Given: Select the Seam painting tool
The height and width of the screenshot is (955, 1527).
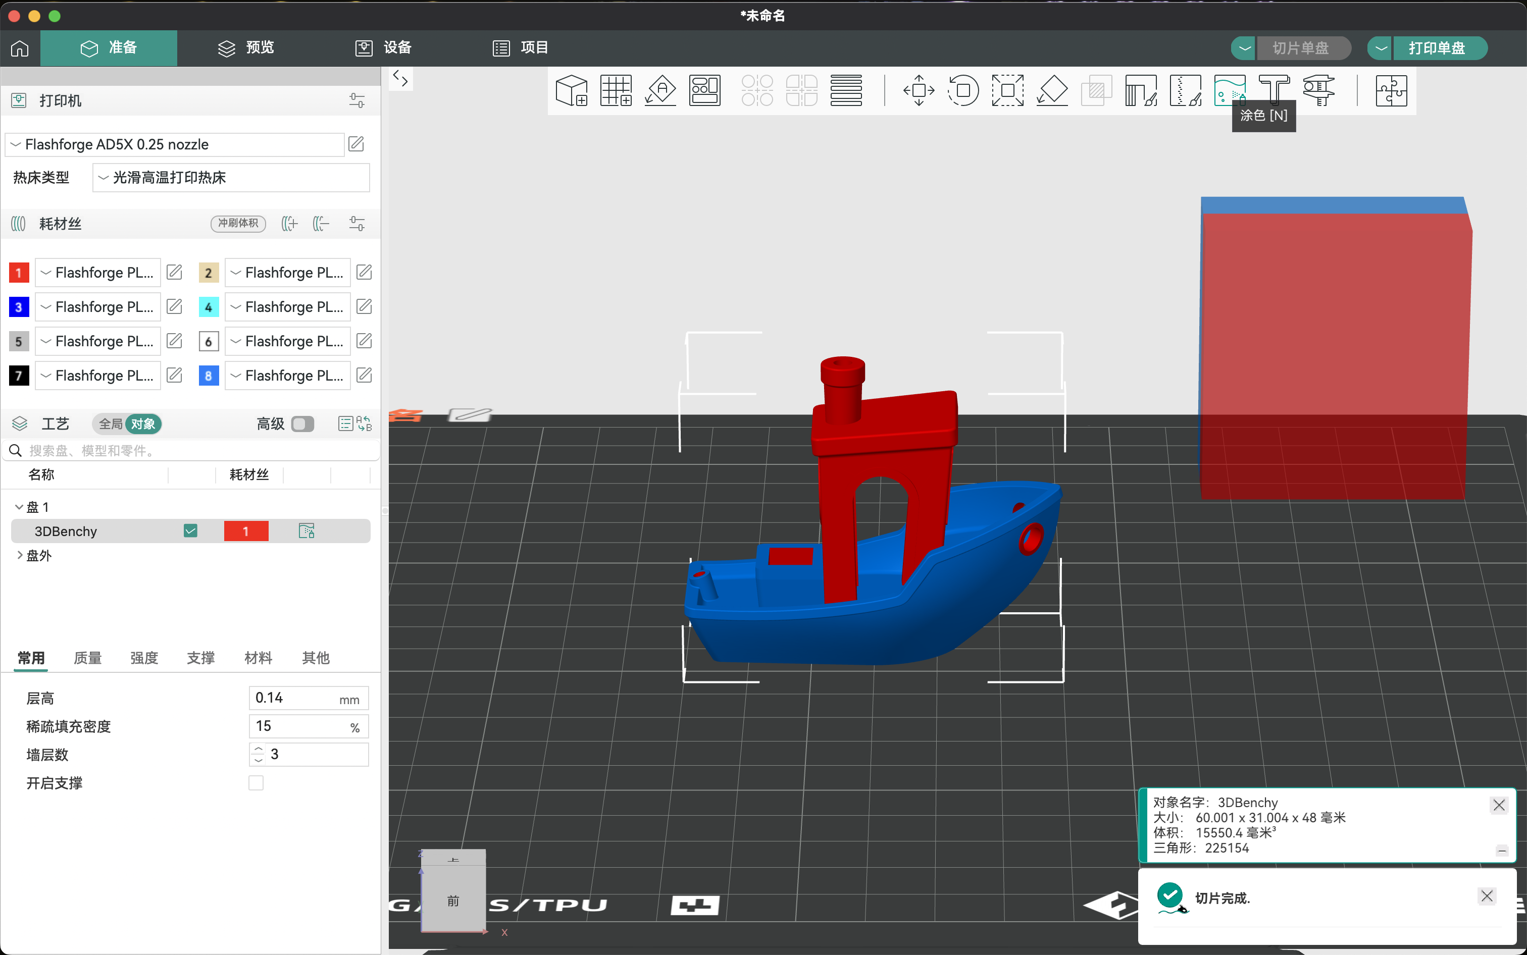Looking at the screenshot, I should tap(1185, 90).
